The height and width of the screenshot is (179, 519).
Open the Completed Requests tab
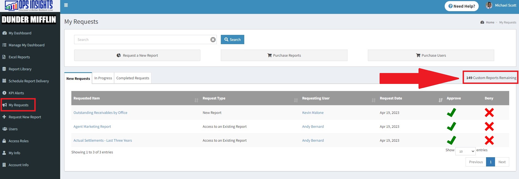133,78
